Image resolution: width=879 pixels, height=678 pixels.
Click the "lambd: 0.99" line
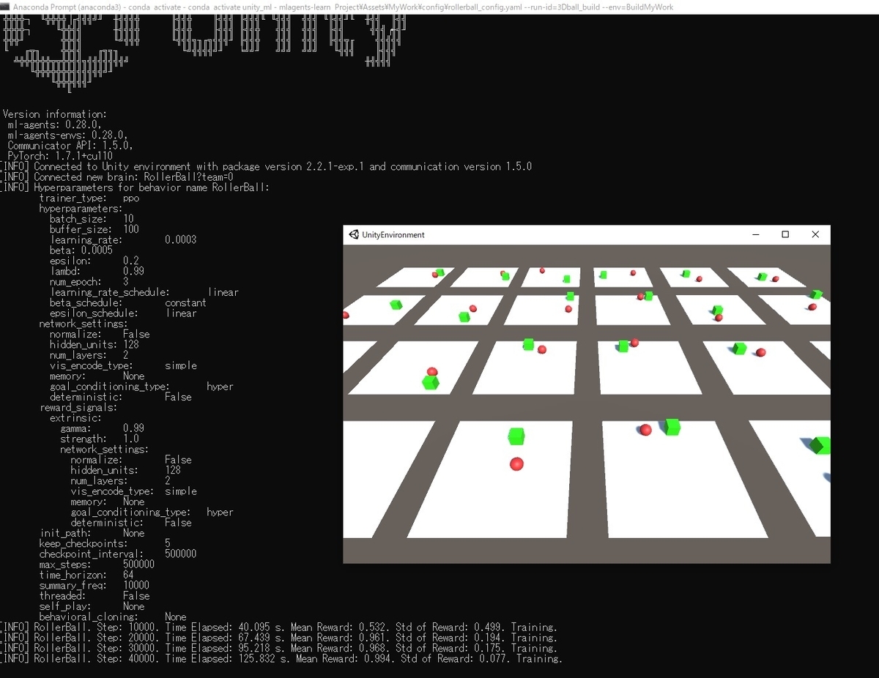point(97,271)
